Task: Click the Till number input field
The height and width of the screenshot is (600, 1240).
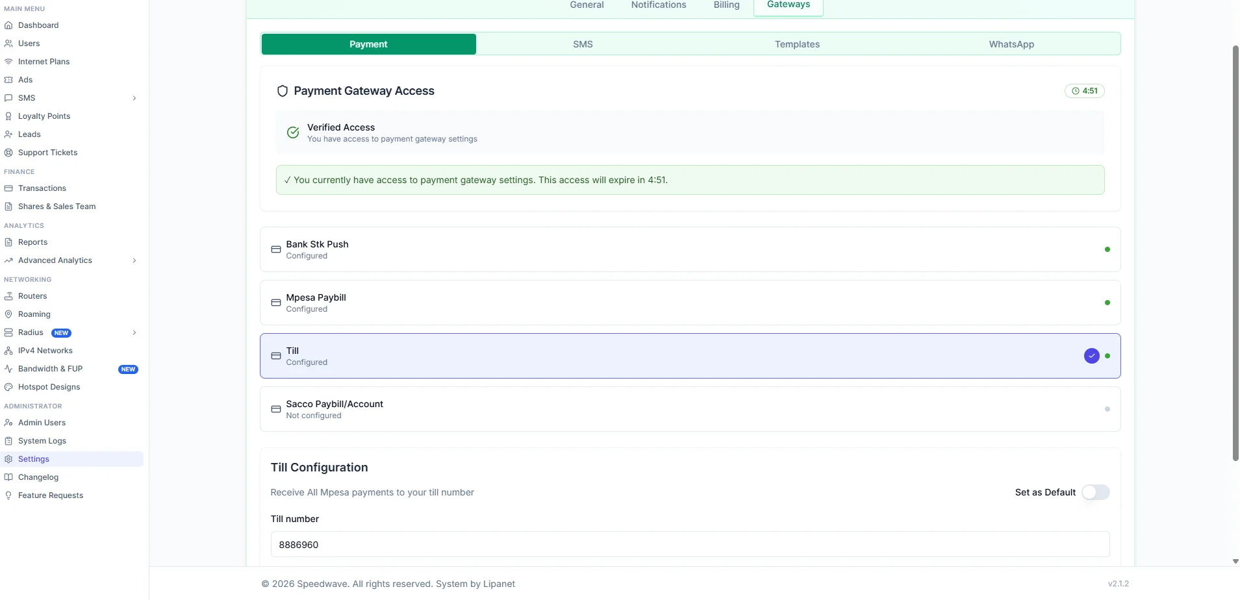Action: tap(690, 544)
